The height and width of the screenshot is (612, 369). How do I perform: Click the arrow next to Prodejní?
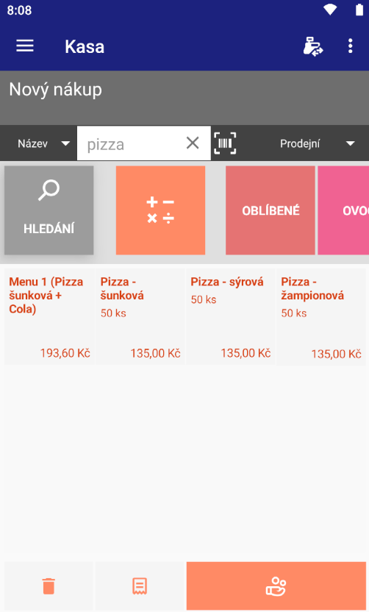coord(351,143)
